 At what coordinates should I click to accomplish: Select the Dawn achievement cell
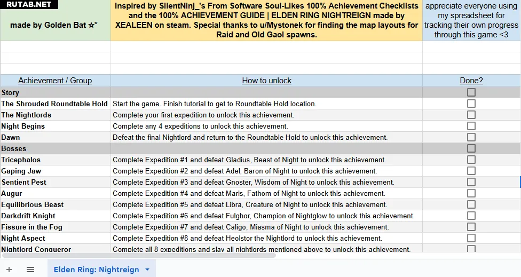tap(55, 137)
